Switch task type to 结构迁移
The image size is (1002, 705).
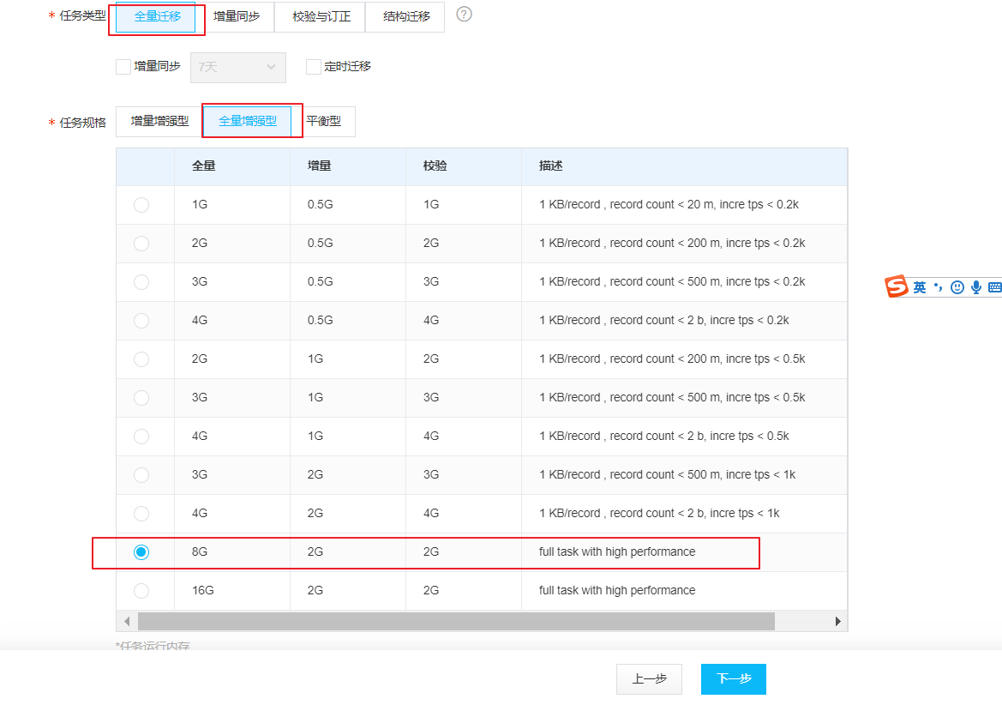(405, 16)
